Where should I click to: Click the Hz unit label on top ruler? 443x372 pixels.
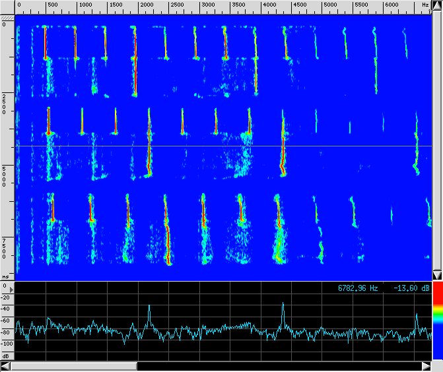click(x=425, y=5)
